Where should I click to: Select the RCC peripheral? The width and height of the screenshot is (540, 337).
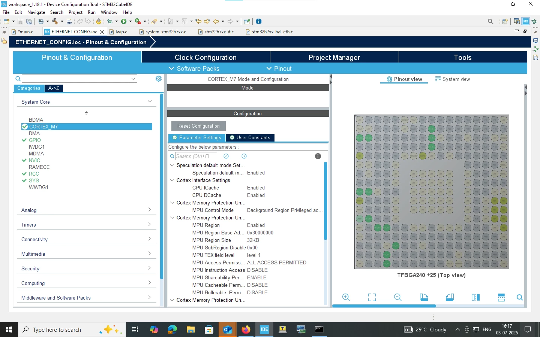pyautogui.click(x=34, y=174)
